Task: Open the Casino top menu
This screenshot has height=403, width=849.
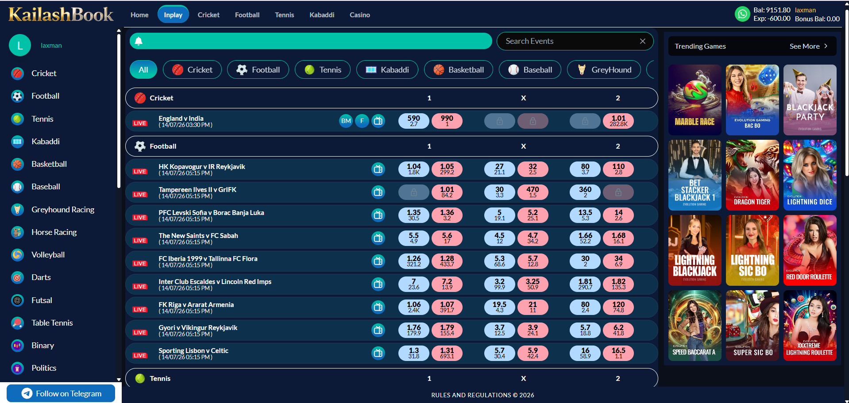Action: pyautogui.click(x=360, y=15)
